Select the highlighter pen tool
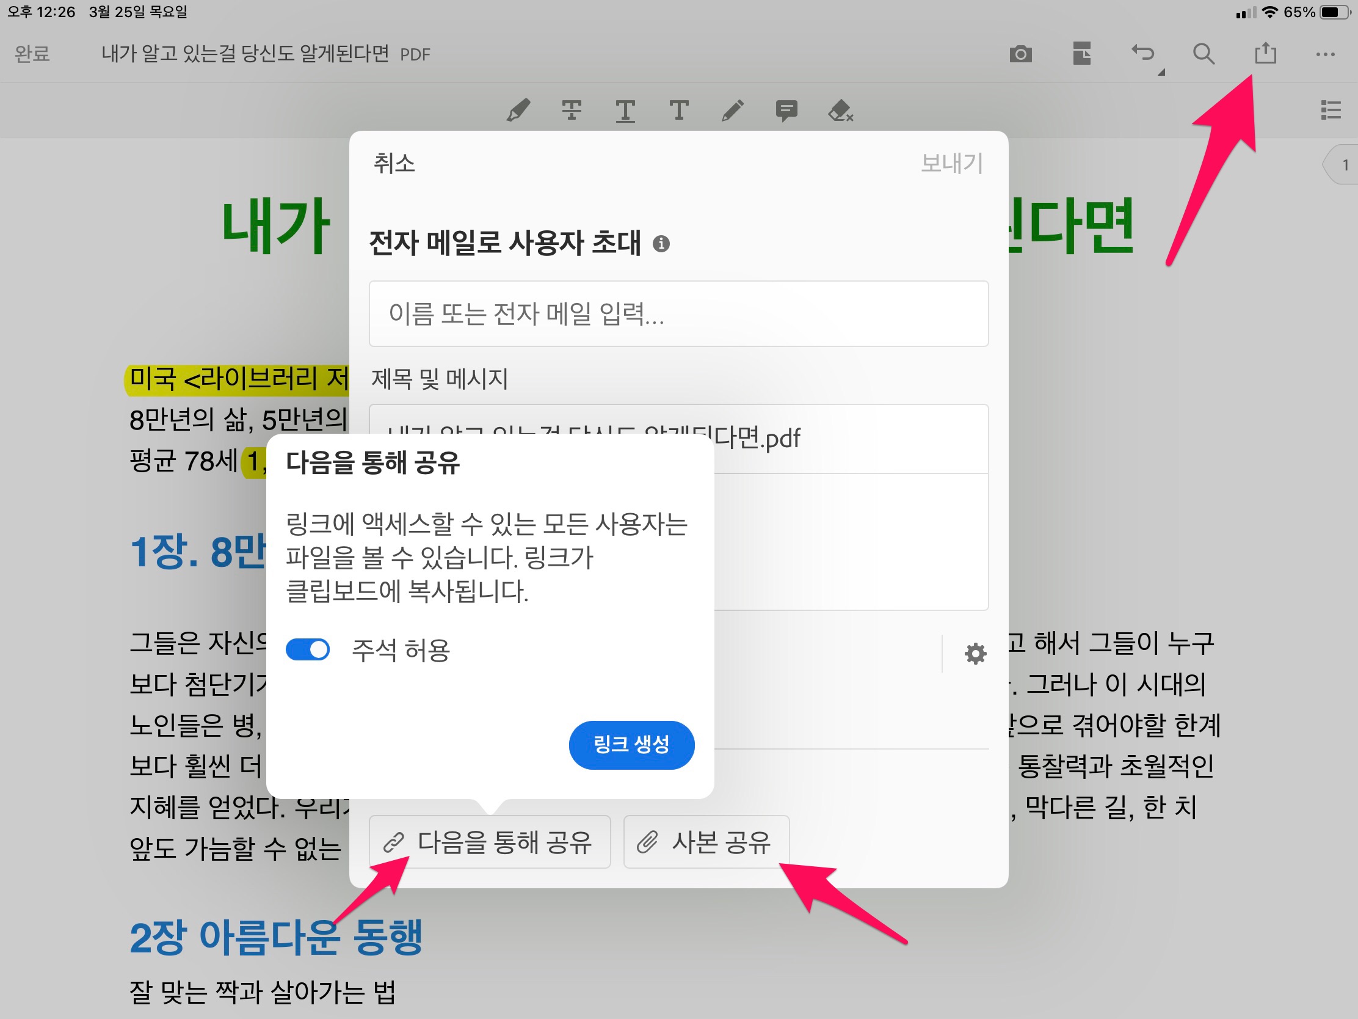The width and height of the screenshot is (1358, 1019). (518, 111)
